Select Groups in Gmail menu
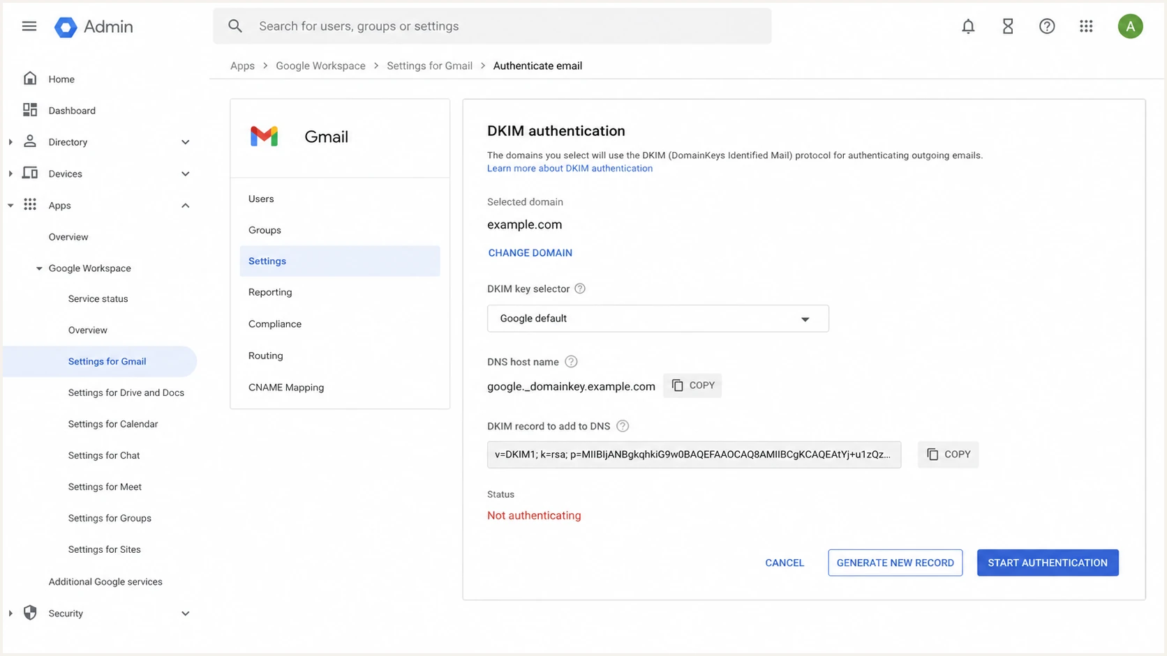The width and height of the screenshot is (1167, 656). (340, 230)
